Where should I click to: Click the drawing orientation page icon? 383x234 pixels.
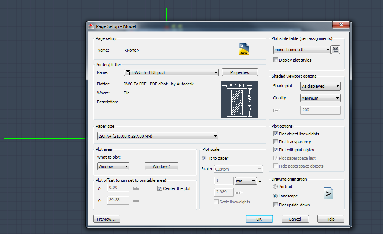tap(328, 193)
